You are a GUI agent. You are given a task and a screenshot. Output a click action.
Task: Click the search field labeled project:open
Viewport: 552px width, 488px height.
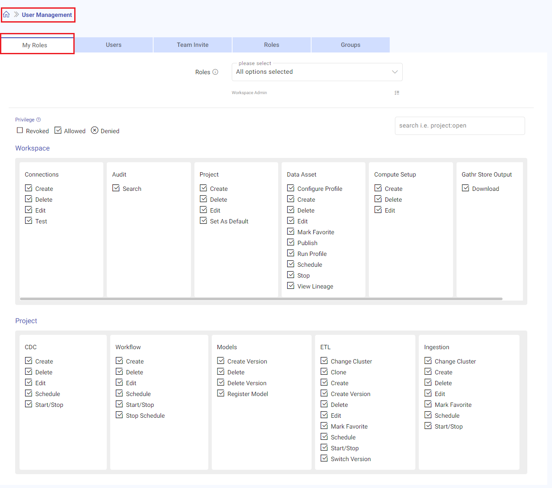tap(460, 126)
